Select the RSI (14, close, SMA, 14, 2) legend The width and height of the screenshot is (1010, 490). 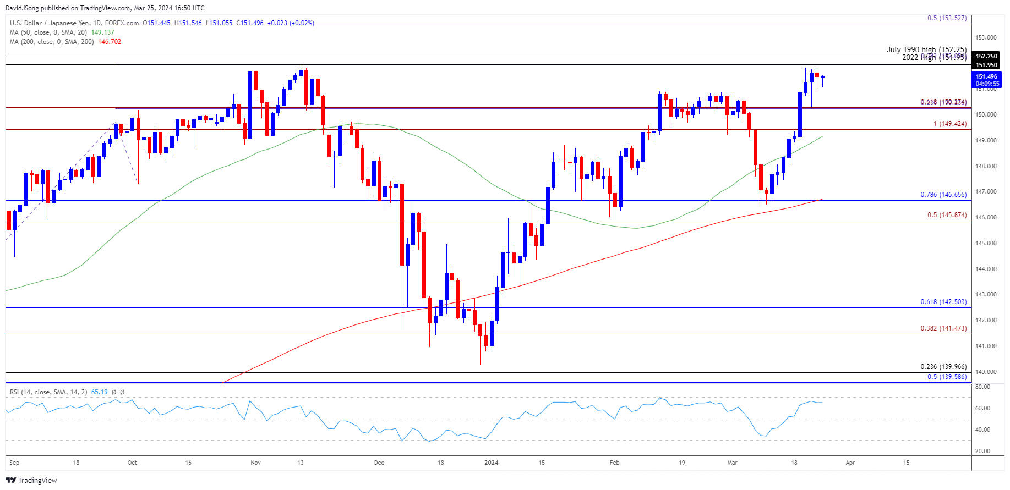click(48, 392)
